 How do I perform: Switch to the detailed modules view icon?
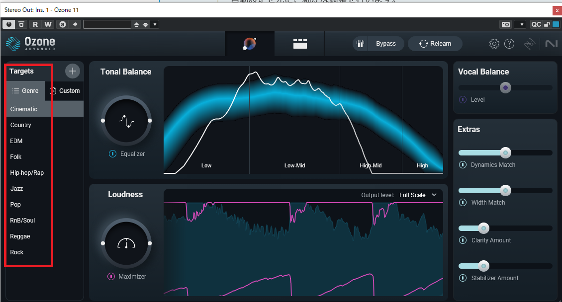(x=300, y=44)
